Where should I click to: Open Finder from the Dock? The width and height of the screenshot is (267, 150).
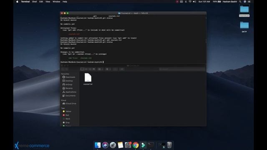98,145
